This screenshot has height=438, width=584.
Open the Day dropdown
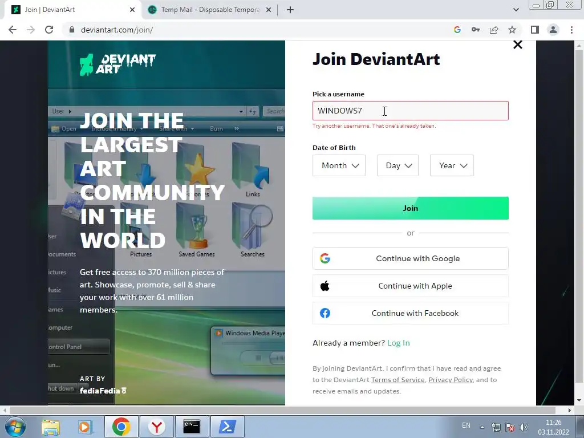[398, 165]
